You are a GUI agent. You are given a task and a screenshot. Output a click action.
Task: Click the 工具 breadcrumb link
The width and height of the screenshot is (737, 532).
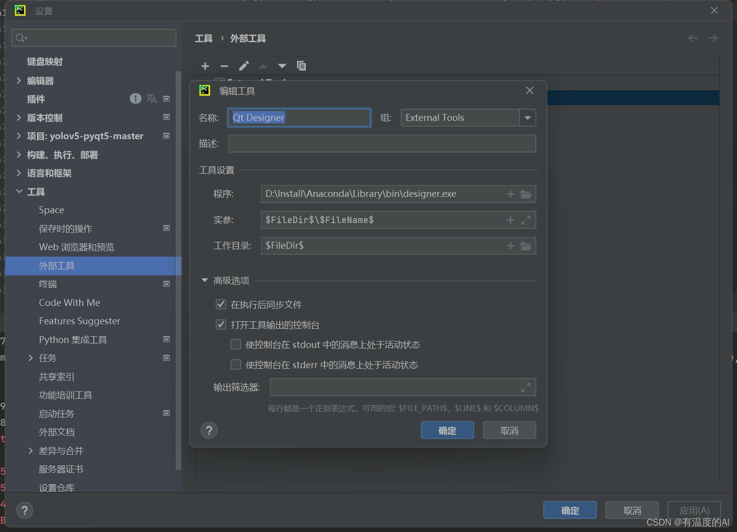[x=204, y=38]
